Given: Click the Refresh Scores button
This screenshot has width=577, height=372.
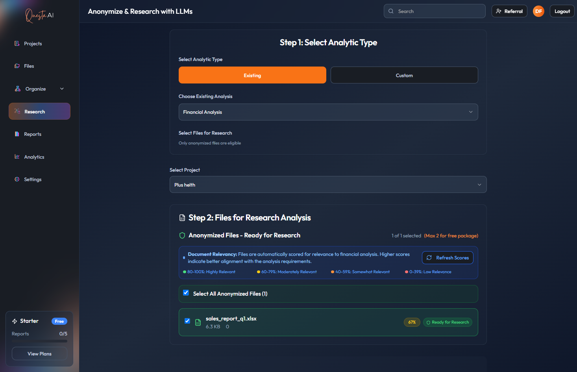Looking at the screenshot, I should [448, 258].
